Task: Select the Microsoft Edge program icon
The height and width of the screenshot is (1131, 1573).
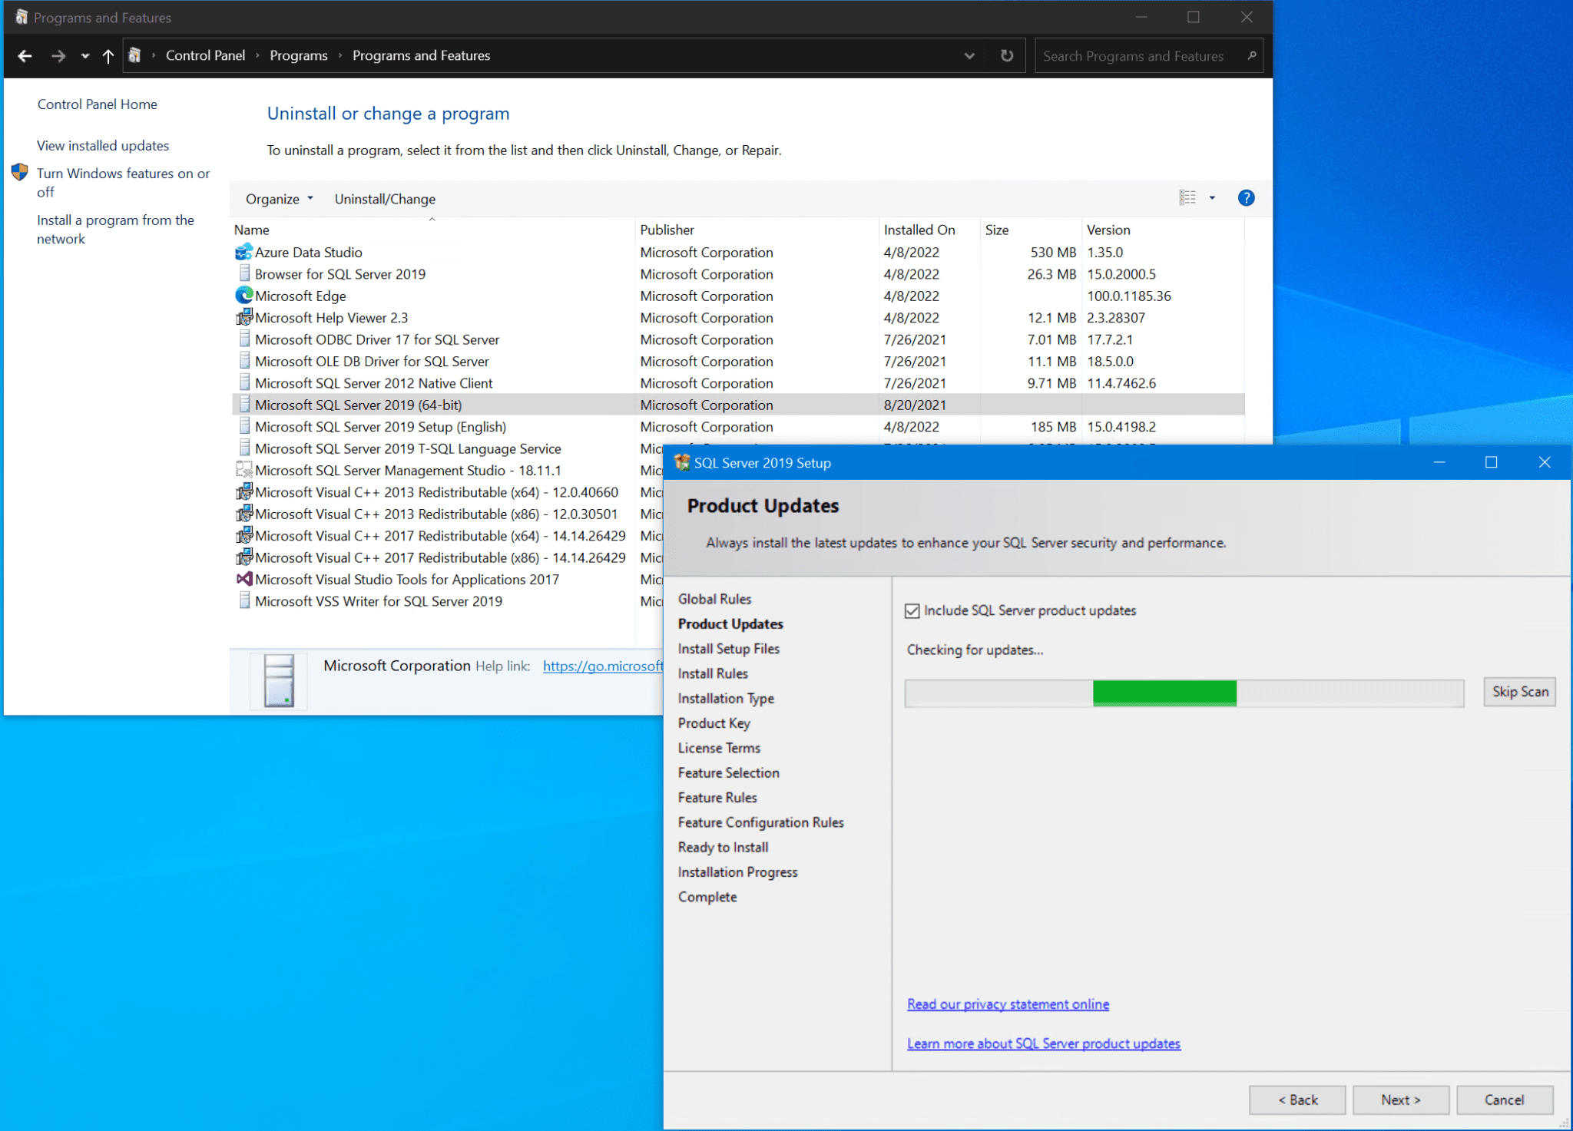Action: pyautogui.click(x=243, y=295)
